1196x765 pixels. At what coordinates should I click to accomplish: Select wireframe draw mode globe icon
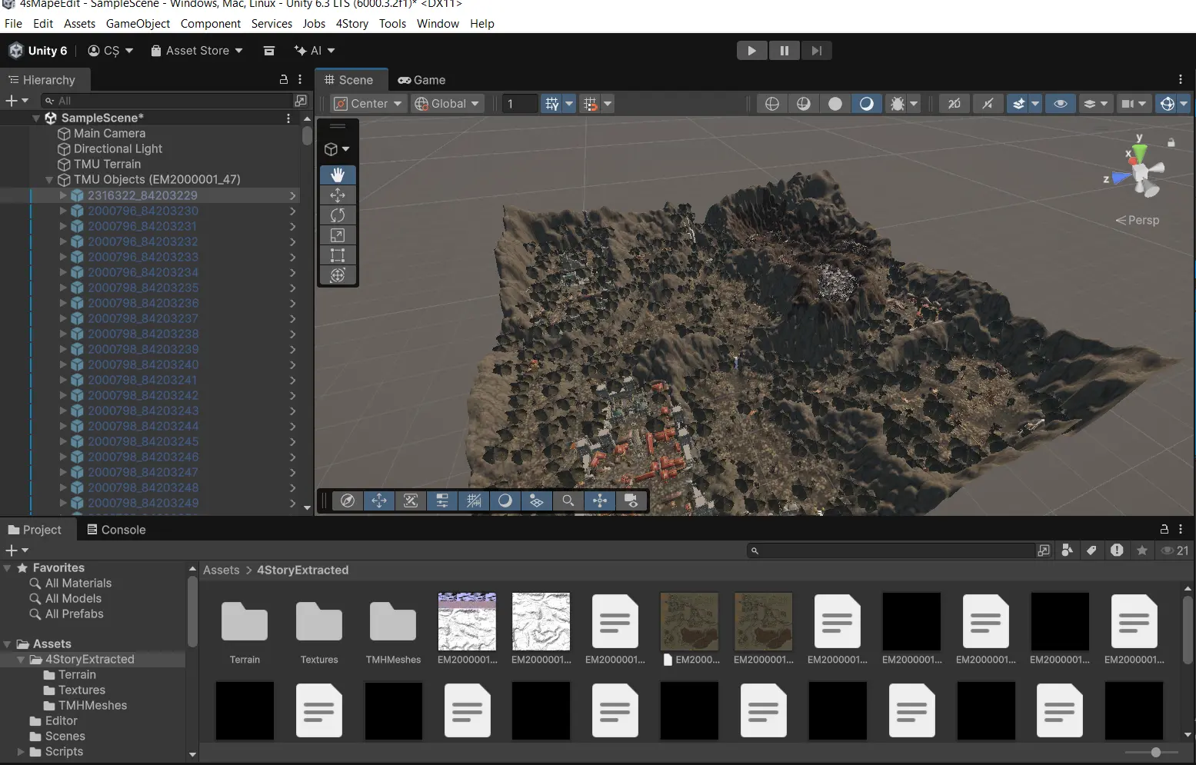pos(772,104)
